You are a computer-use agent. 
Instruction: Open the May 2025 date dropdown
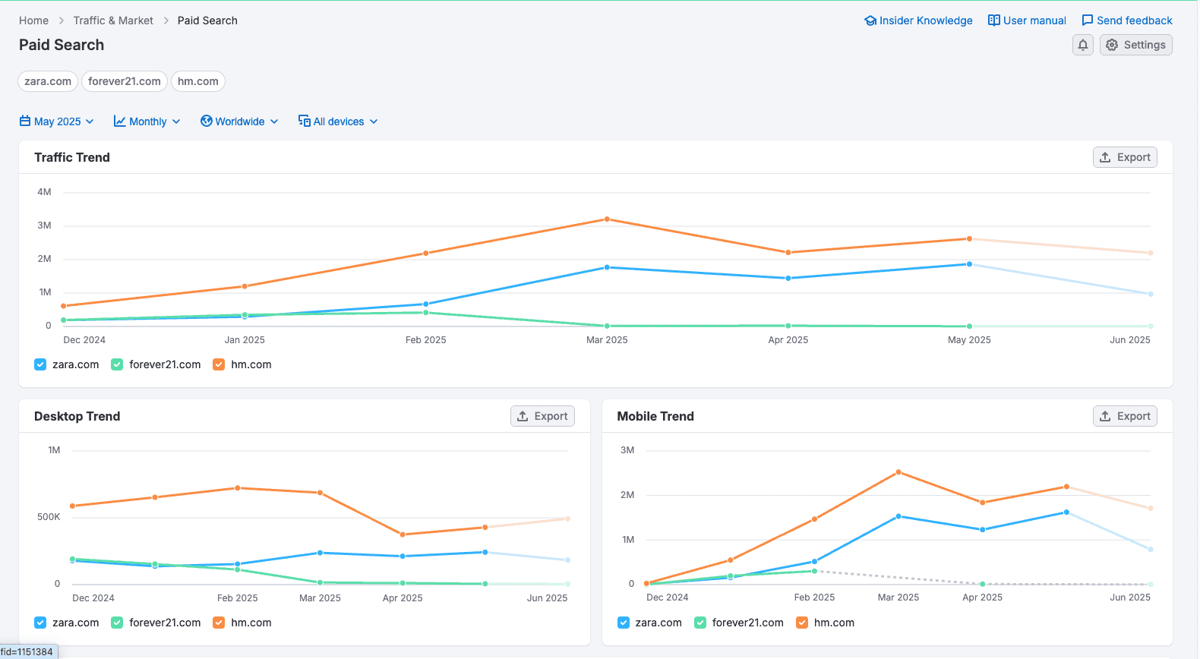[57, 121]
